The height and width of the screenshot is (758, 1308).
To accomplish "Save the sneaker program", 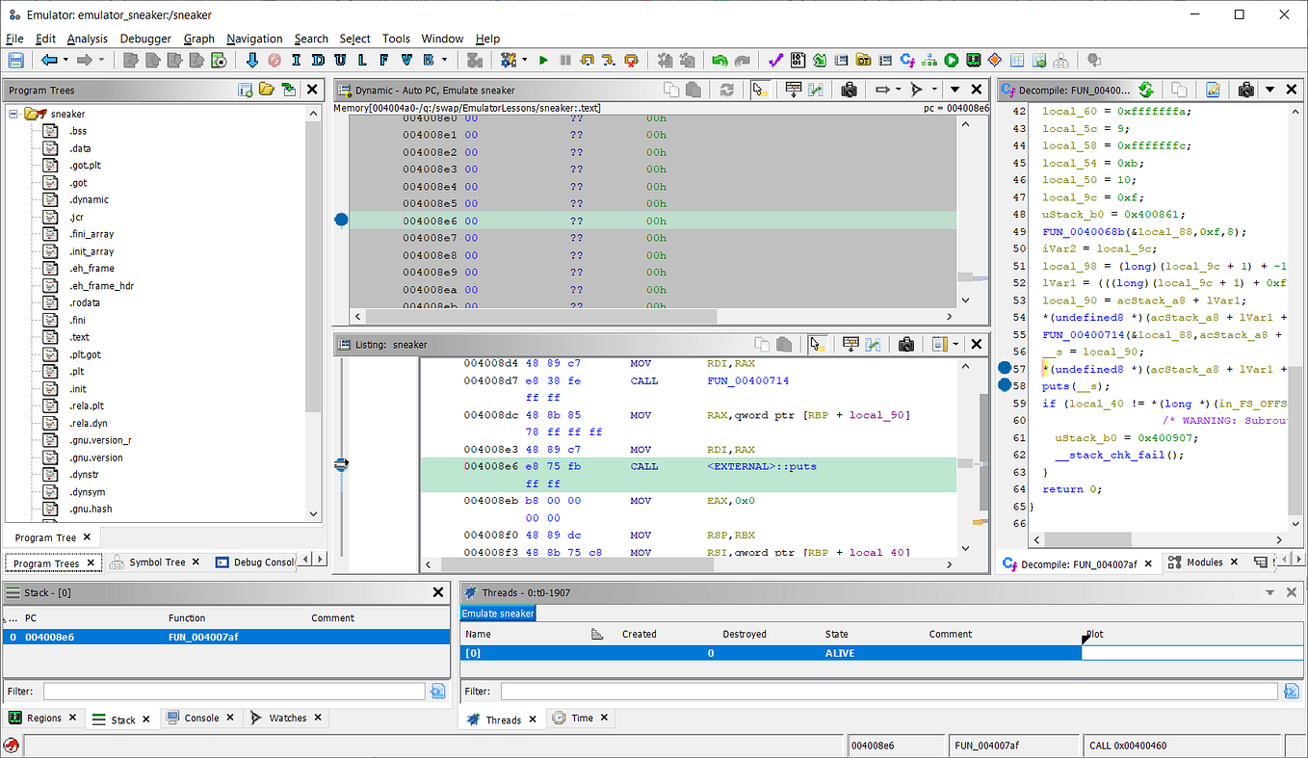I will click(14, 59).
